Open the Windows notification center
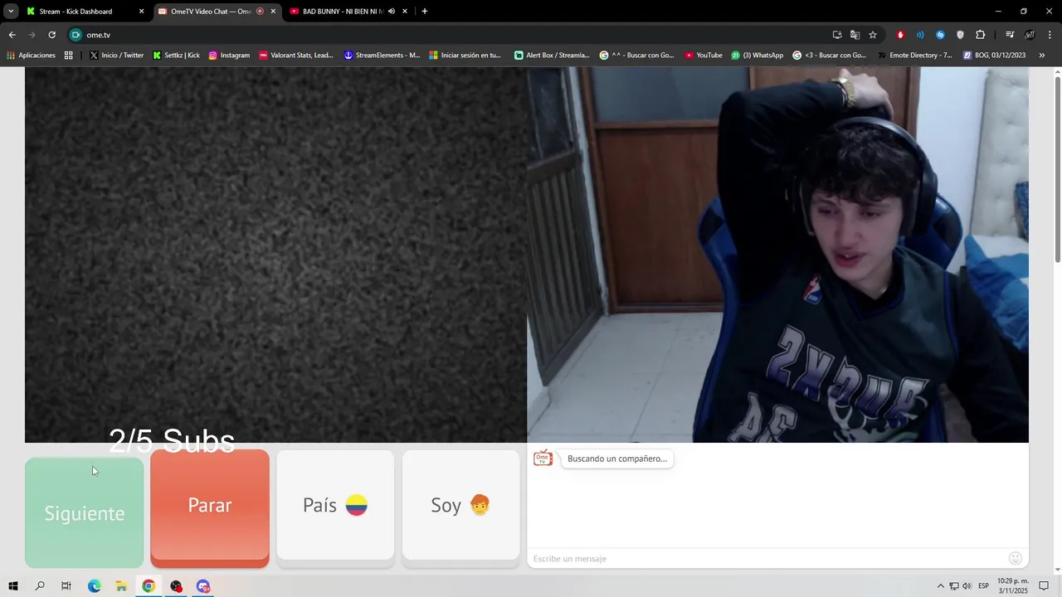Screen dimensions: 1062x597 click(1044, 586)
